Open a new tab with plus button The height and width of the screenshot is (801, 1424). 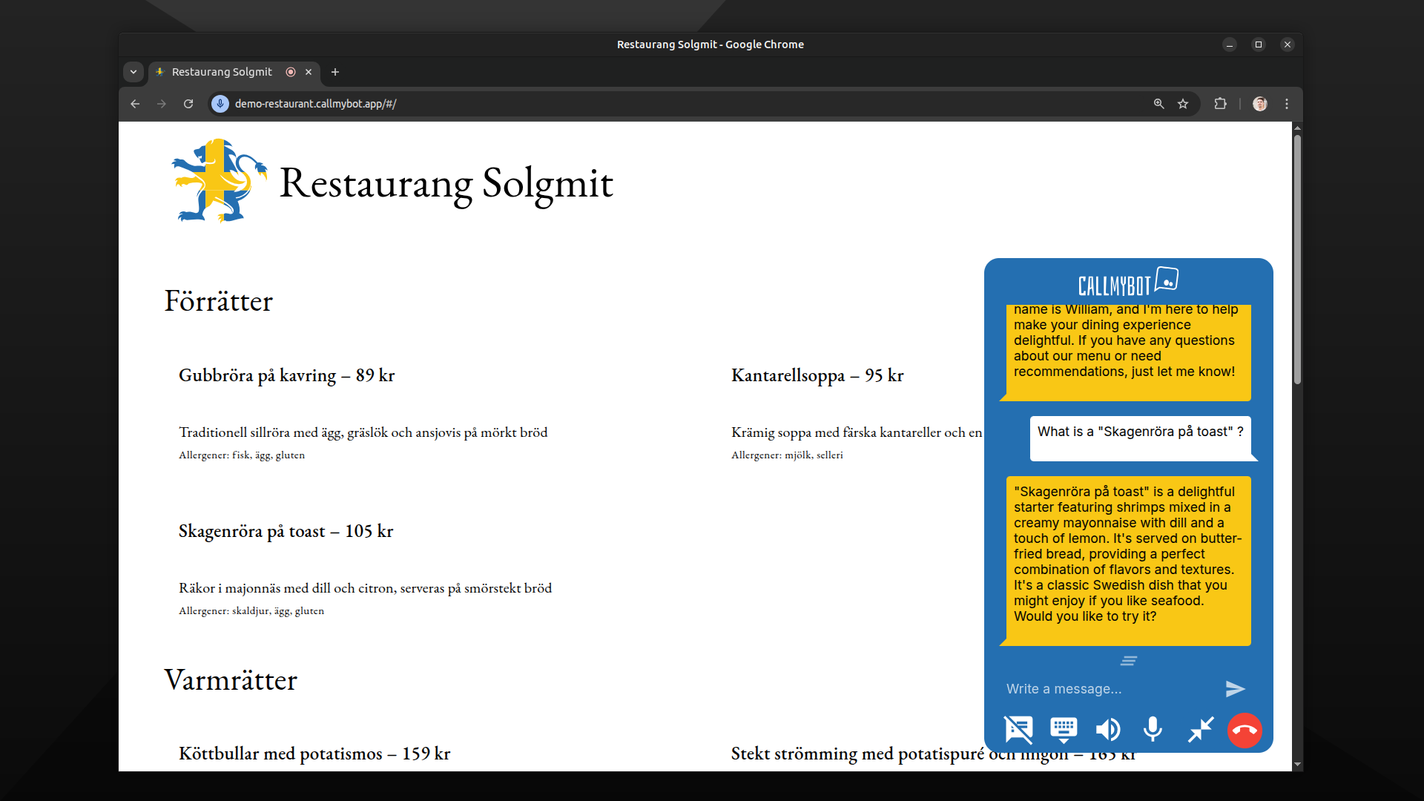point(335,72)
